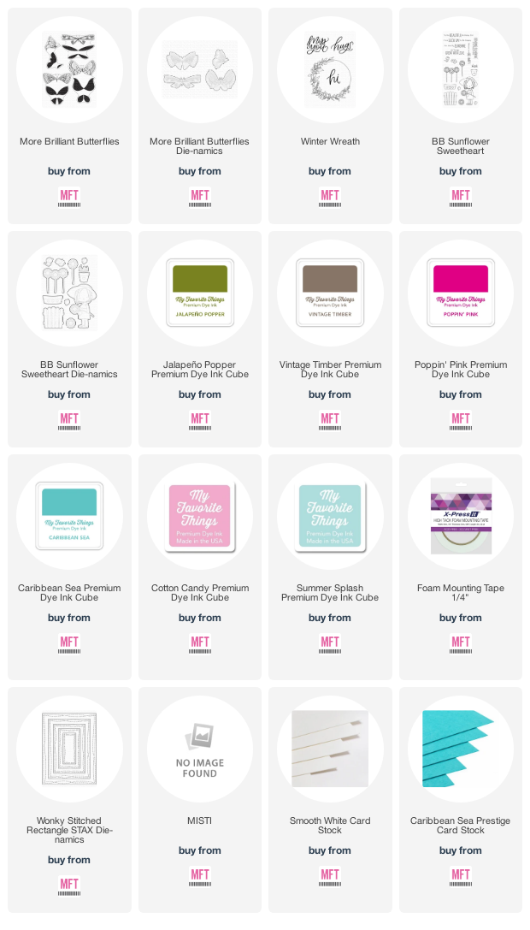View the Vintage Timber ink cube image

coord(330,293)
